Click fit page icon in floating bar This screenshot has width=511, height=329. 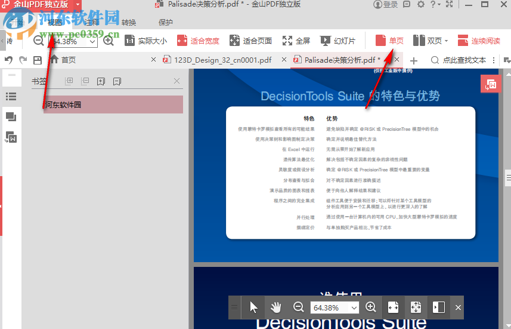click(x=416, y=308)
